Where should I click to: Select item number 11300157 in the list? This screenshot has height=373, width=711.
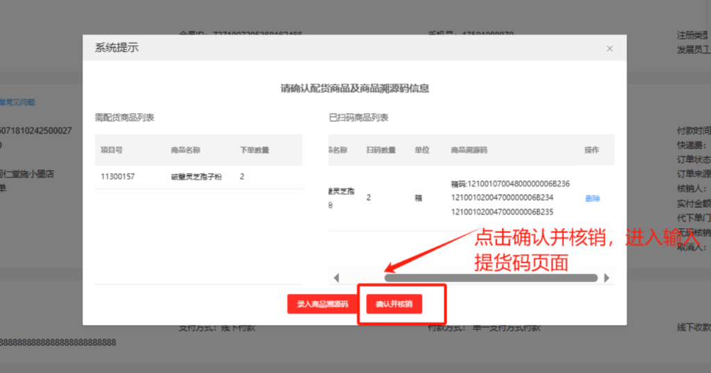tap(117, 177)
